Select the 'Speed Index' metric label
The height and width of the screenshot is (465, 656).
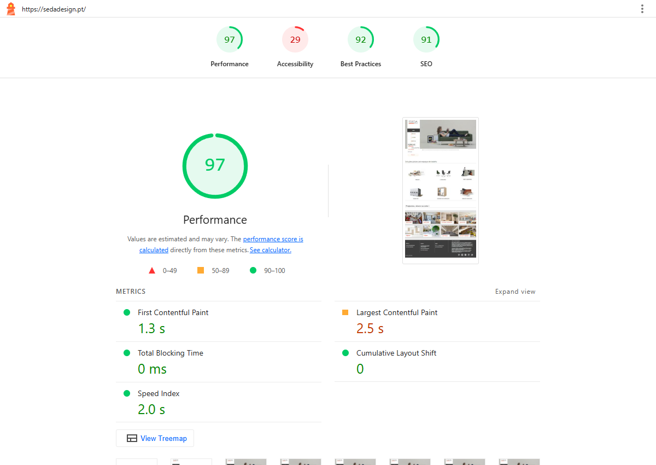coord(159,393)
